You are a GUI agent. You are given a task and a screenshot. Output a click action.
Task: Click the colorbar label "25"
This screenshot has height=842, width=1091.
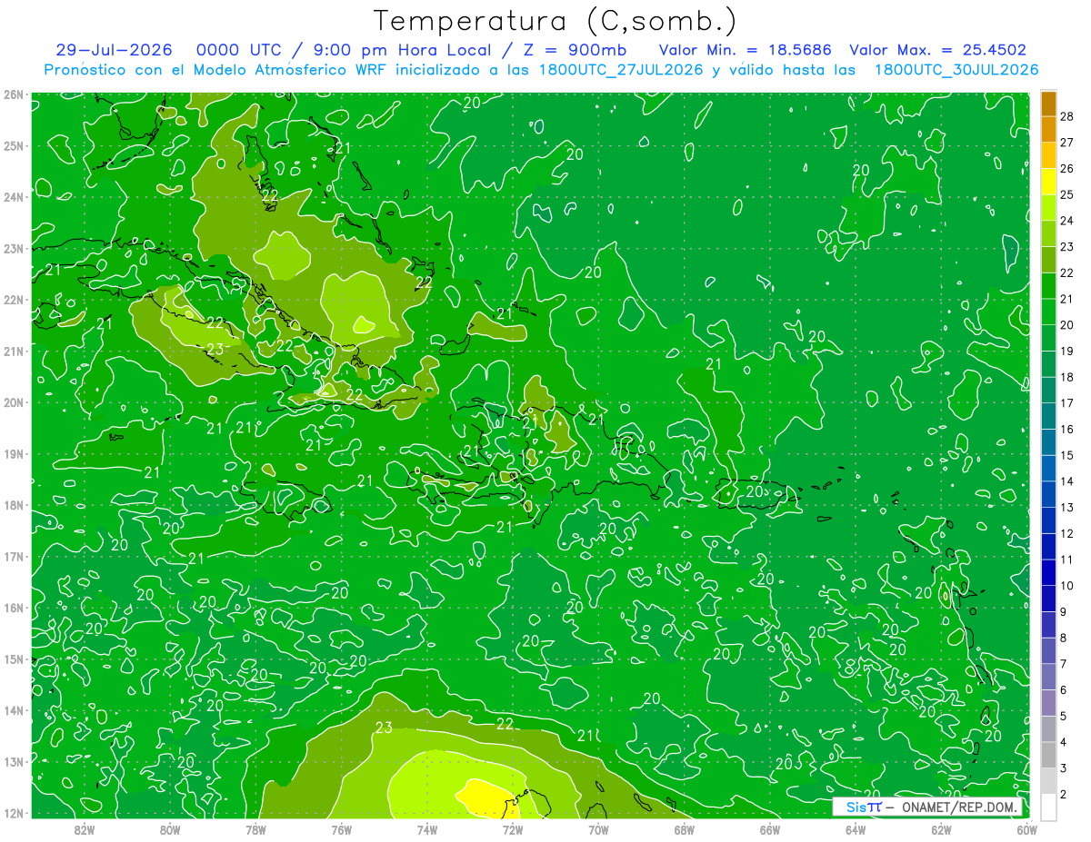[x=1067, y=194]
